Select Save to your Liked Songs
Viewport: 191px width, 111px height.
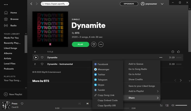pos(142,86)
